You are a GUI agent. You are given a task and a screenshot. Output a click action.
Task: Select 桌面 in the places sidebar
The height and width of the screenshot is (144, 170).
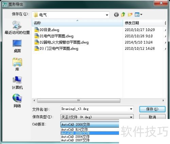(x=17, y=46)
